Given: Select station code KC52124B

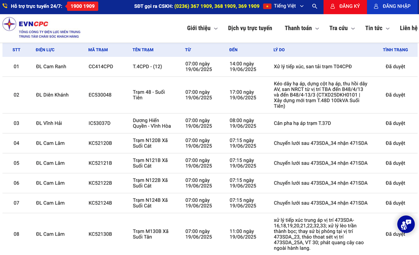Looking at the screenshot, I should tap(100, 203).
